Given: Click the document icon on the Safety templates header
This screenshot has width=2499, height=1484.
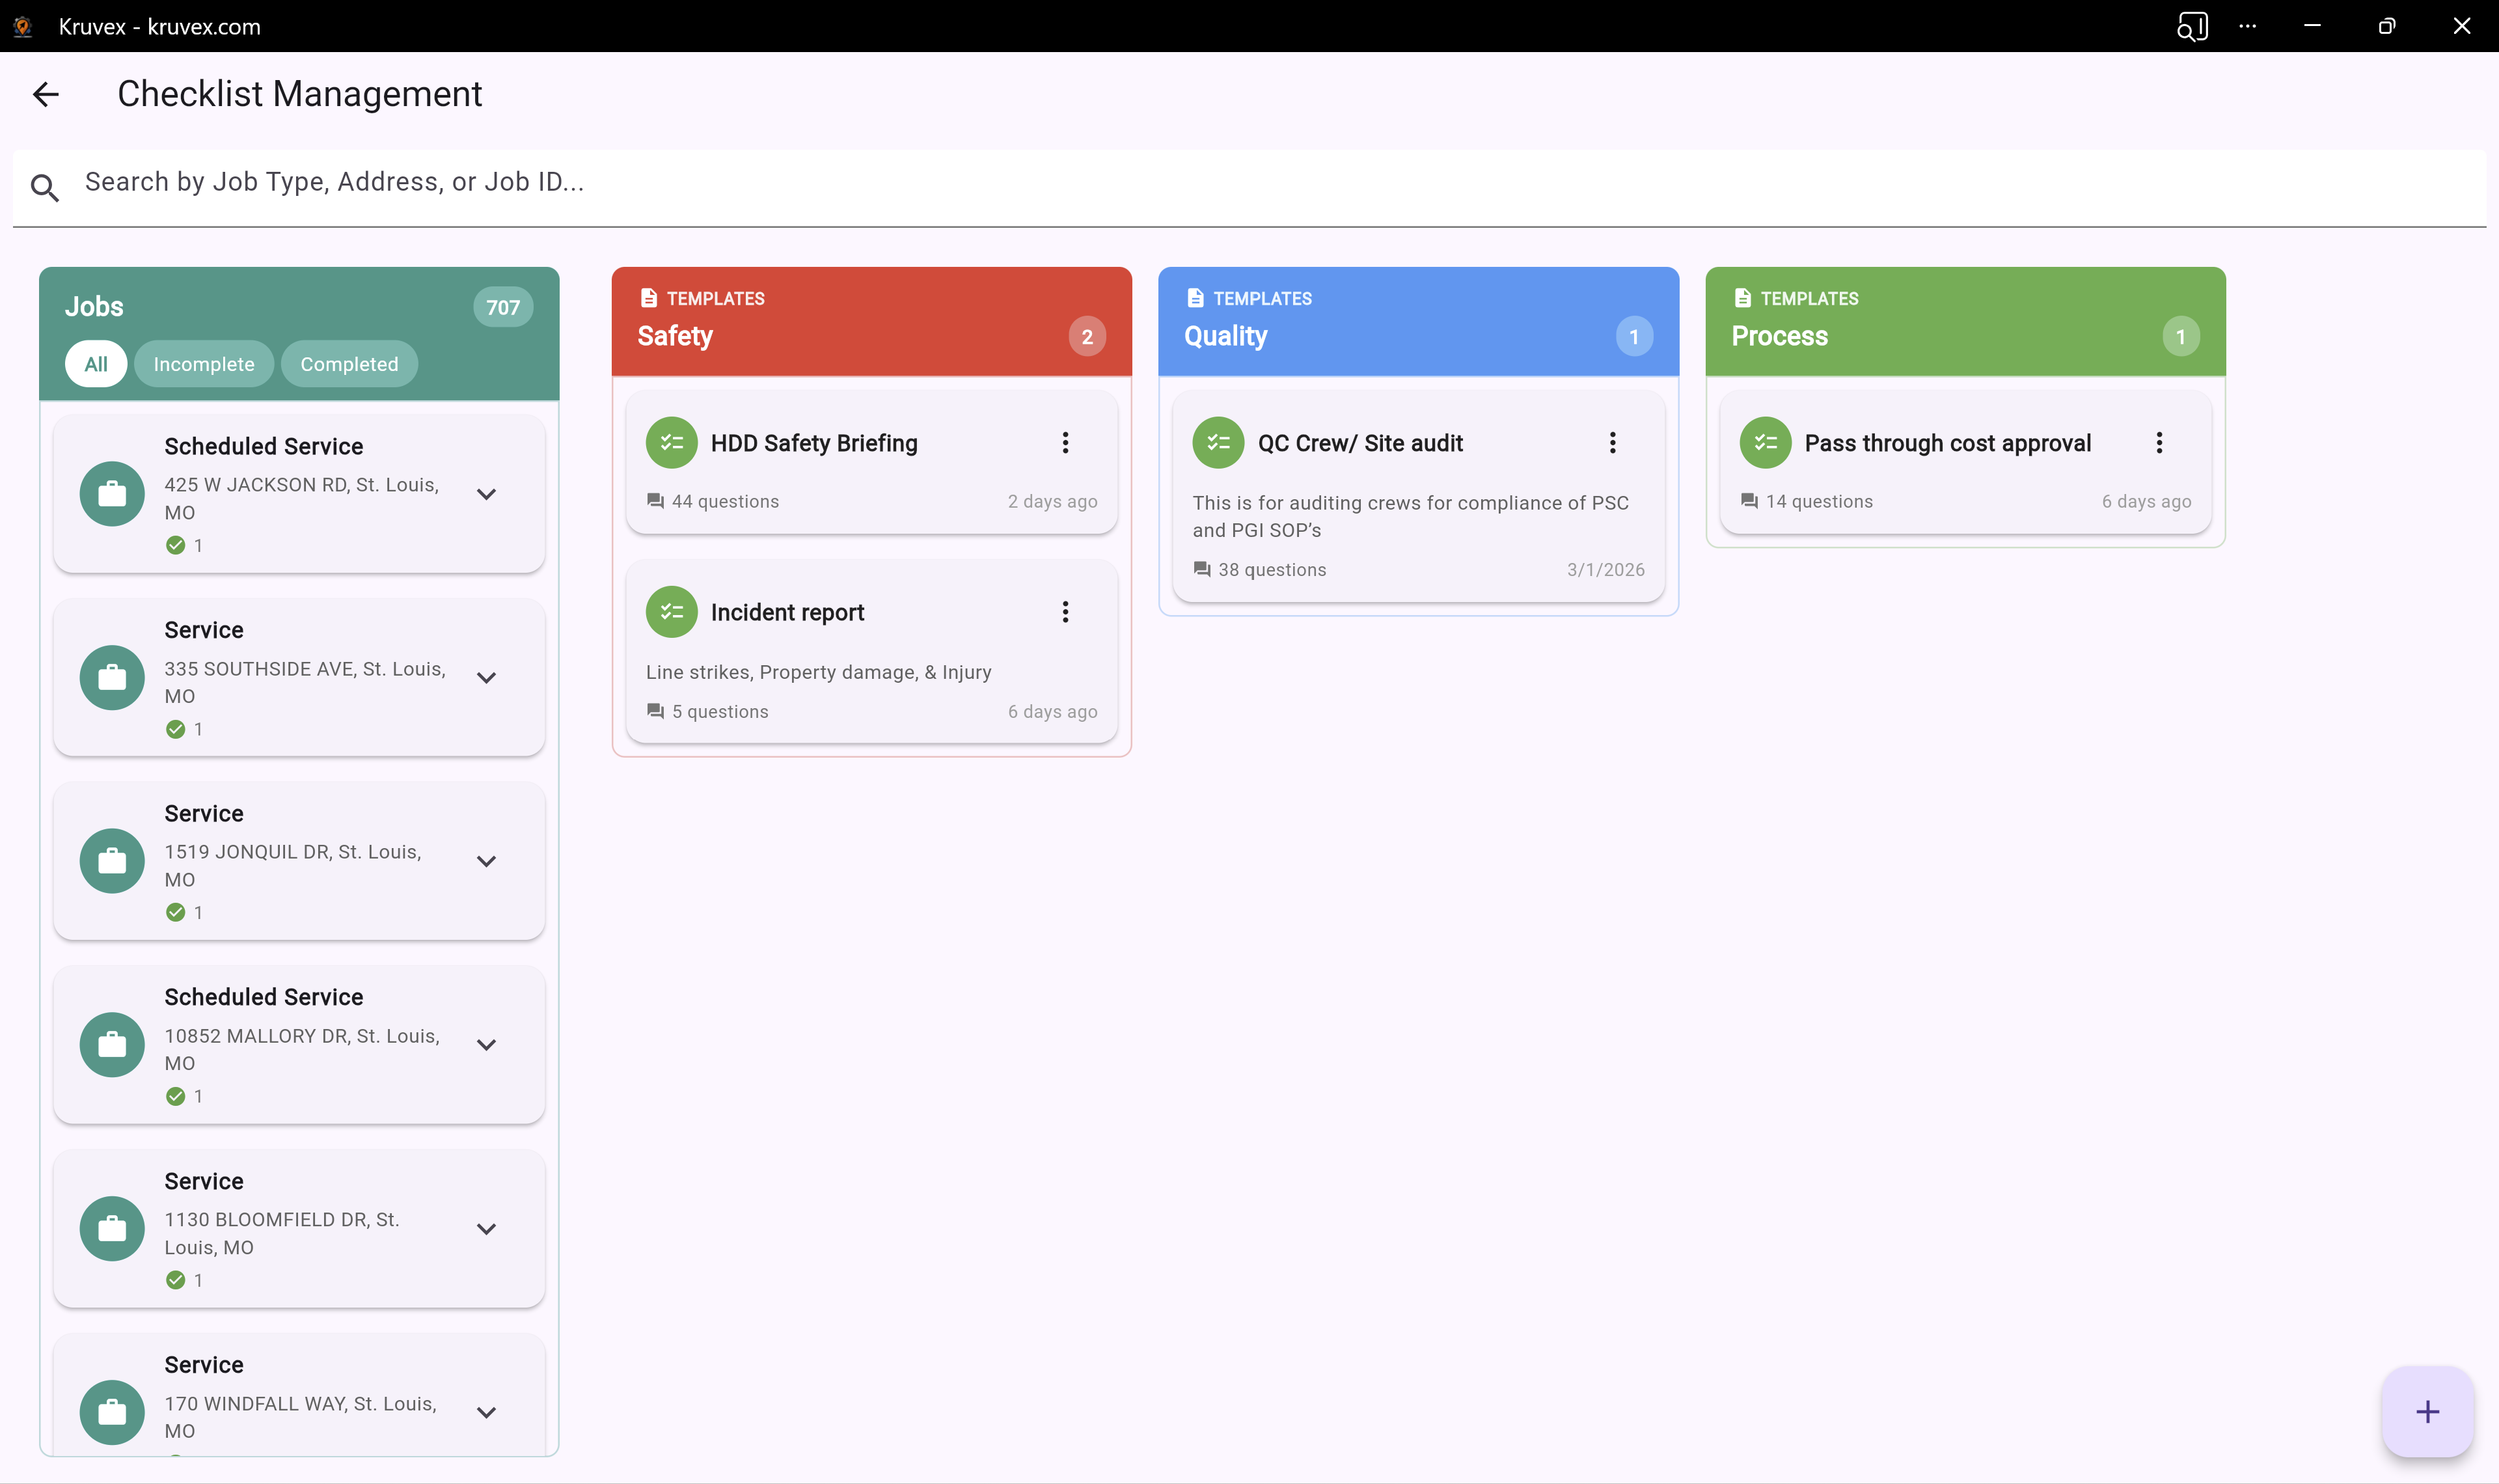Looking at the screenshot, I should click(649, 296).
